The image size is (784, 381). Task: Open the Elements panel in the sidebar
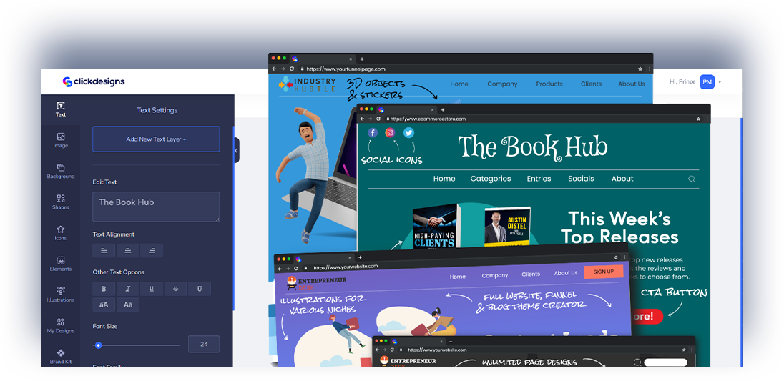click(61, 264)
